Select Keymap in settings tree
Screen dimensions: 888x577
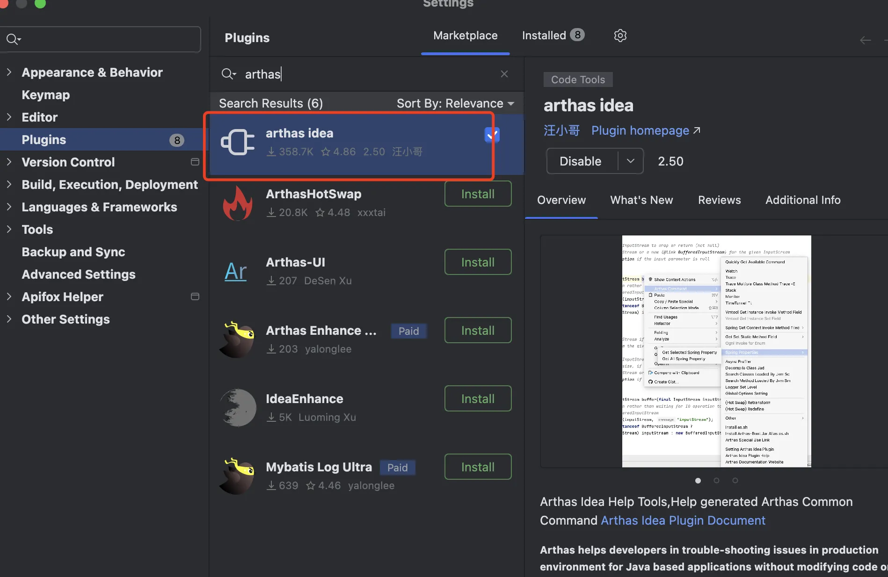(46, 94)
